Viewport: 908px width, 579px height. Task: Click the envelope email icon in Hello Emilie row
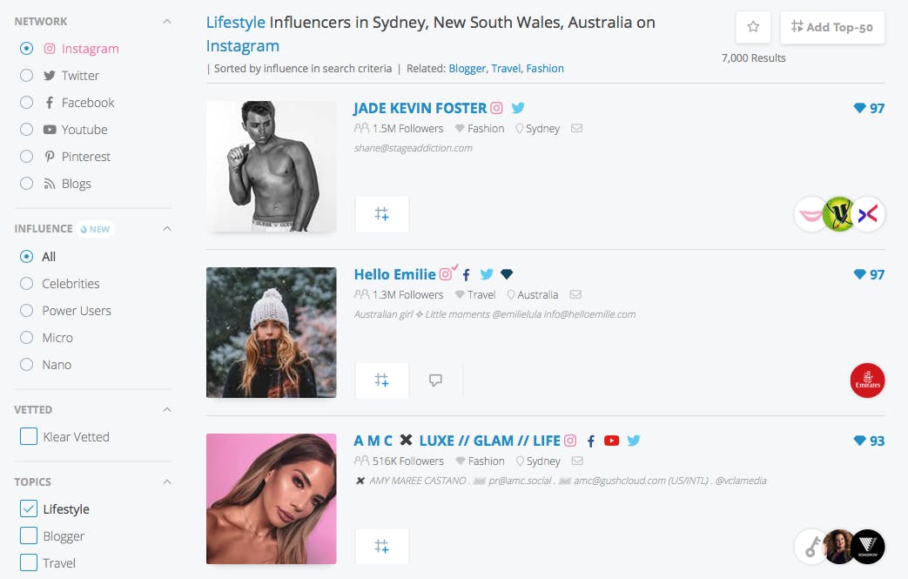575,294
